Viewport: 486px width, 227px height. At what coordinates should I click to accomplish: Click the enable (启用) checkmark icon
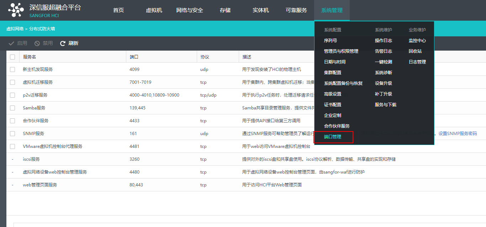(x=12, y=43)
